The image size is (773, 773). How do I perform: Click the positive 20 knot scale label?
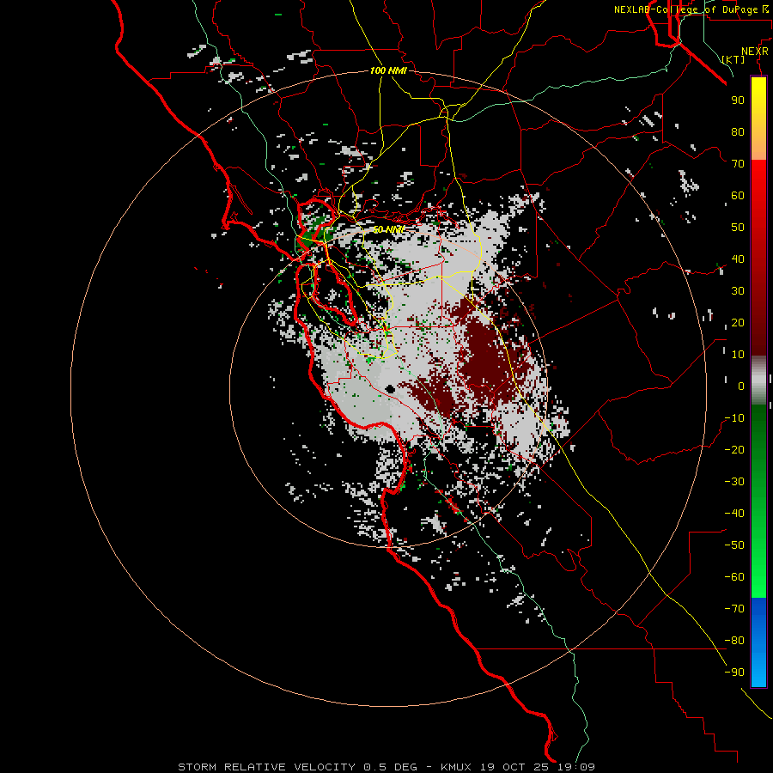(738, 322)
